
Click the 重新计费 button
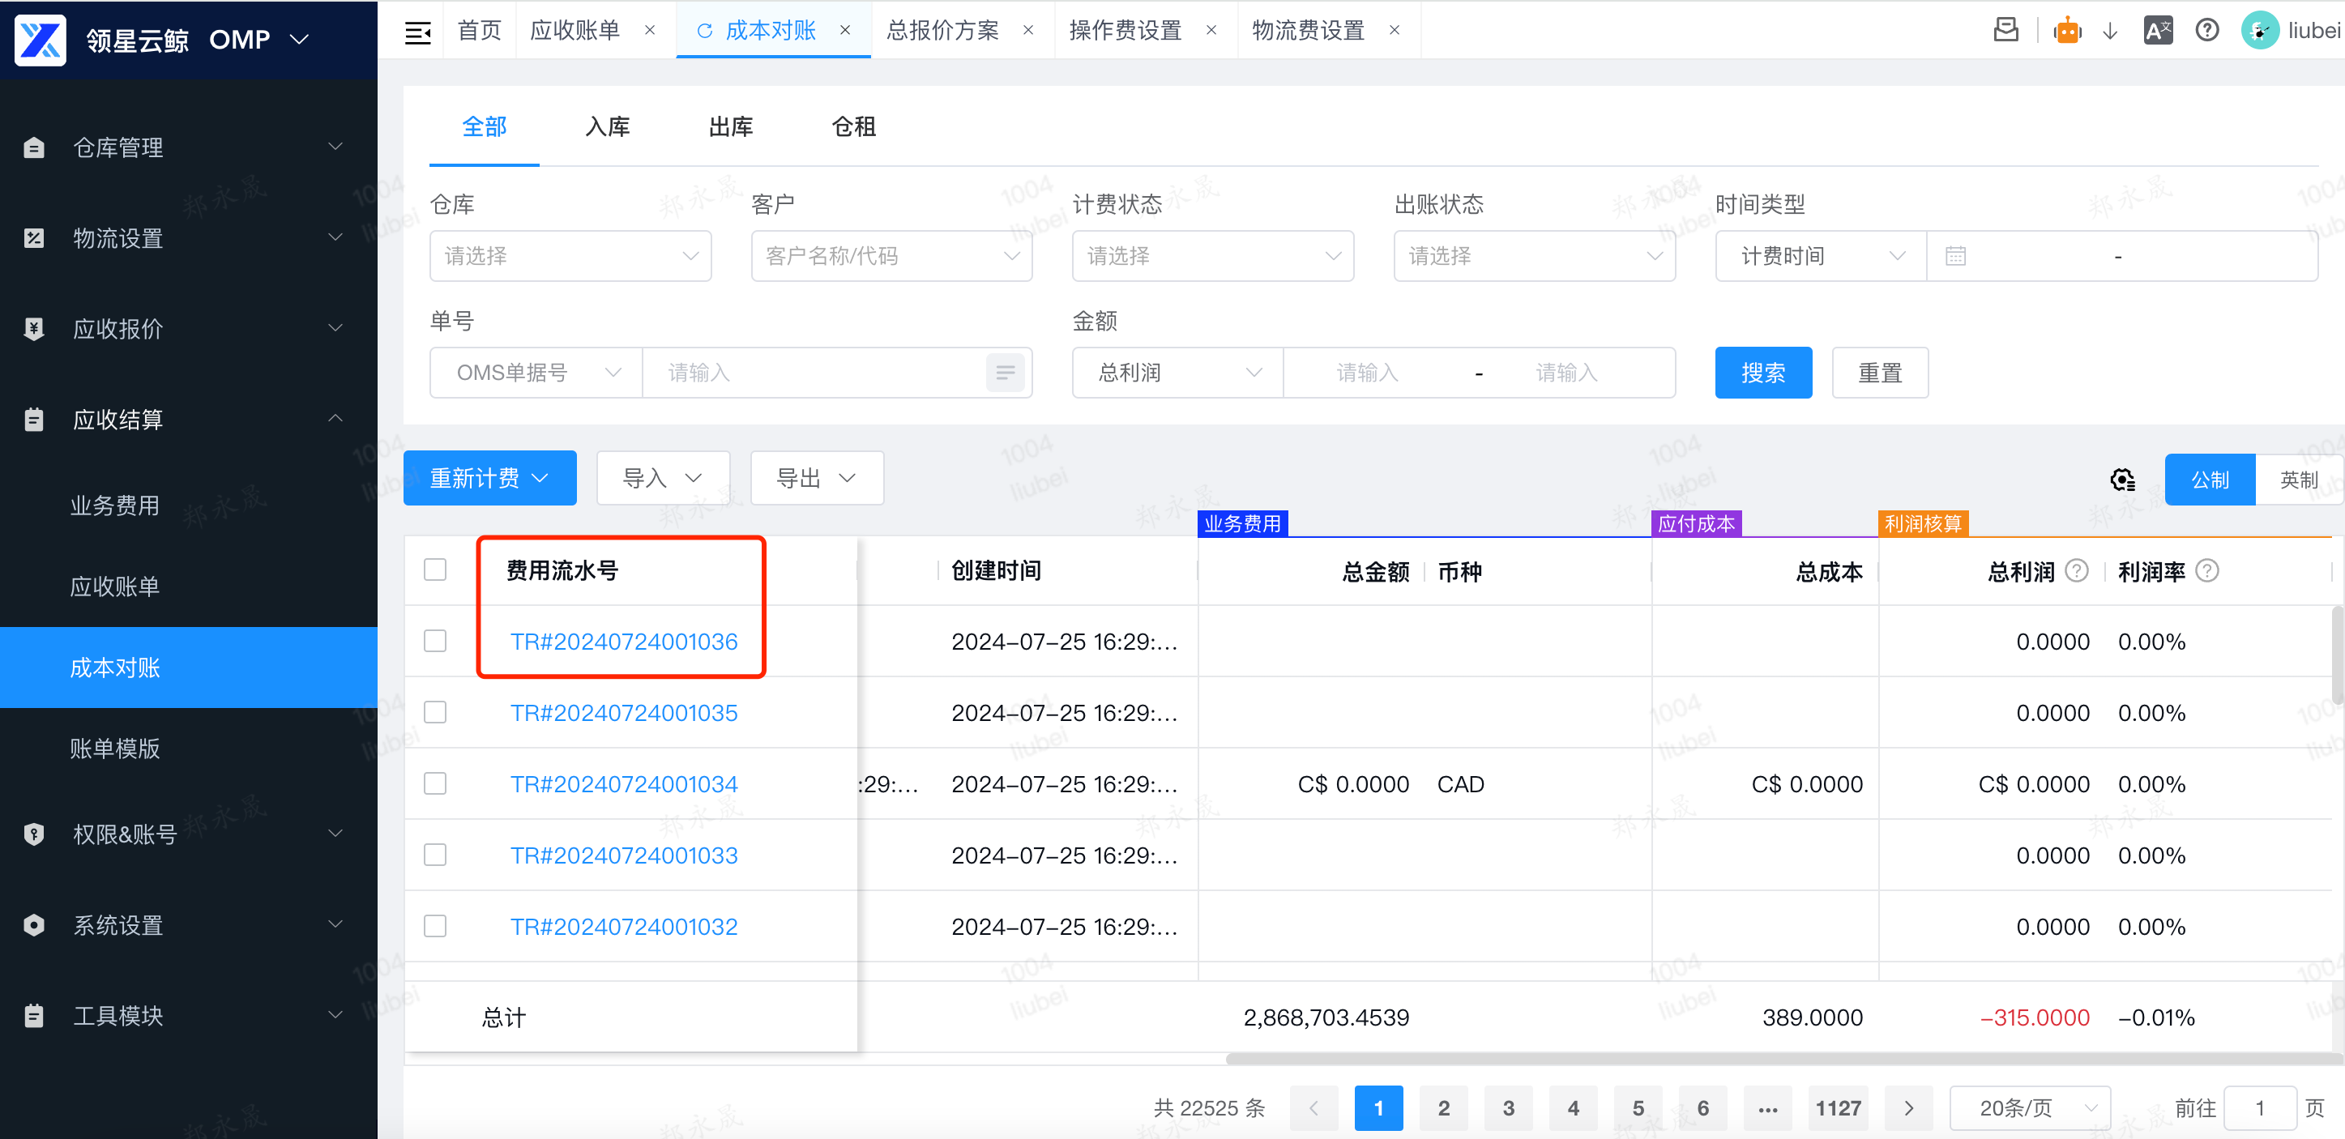(x=489, y=479)
